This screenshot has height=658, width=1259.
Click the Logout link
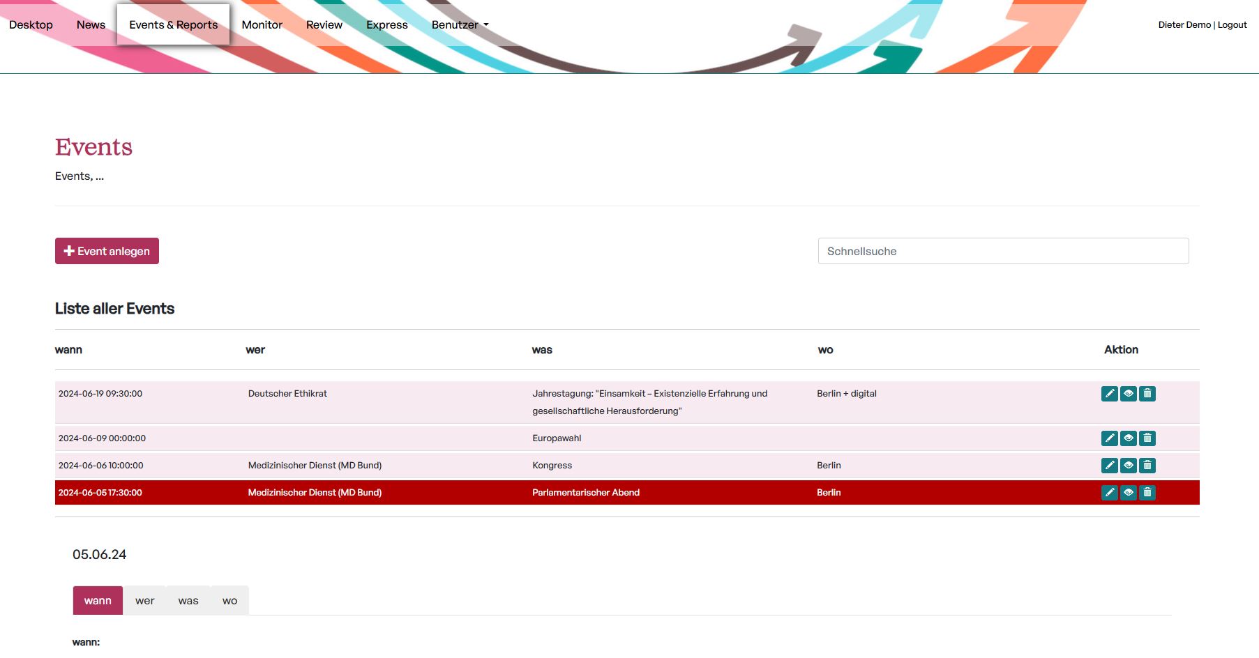pyautogui.click(x=1232, y=25)
